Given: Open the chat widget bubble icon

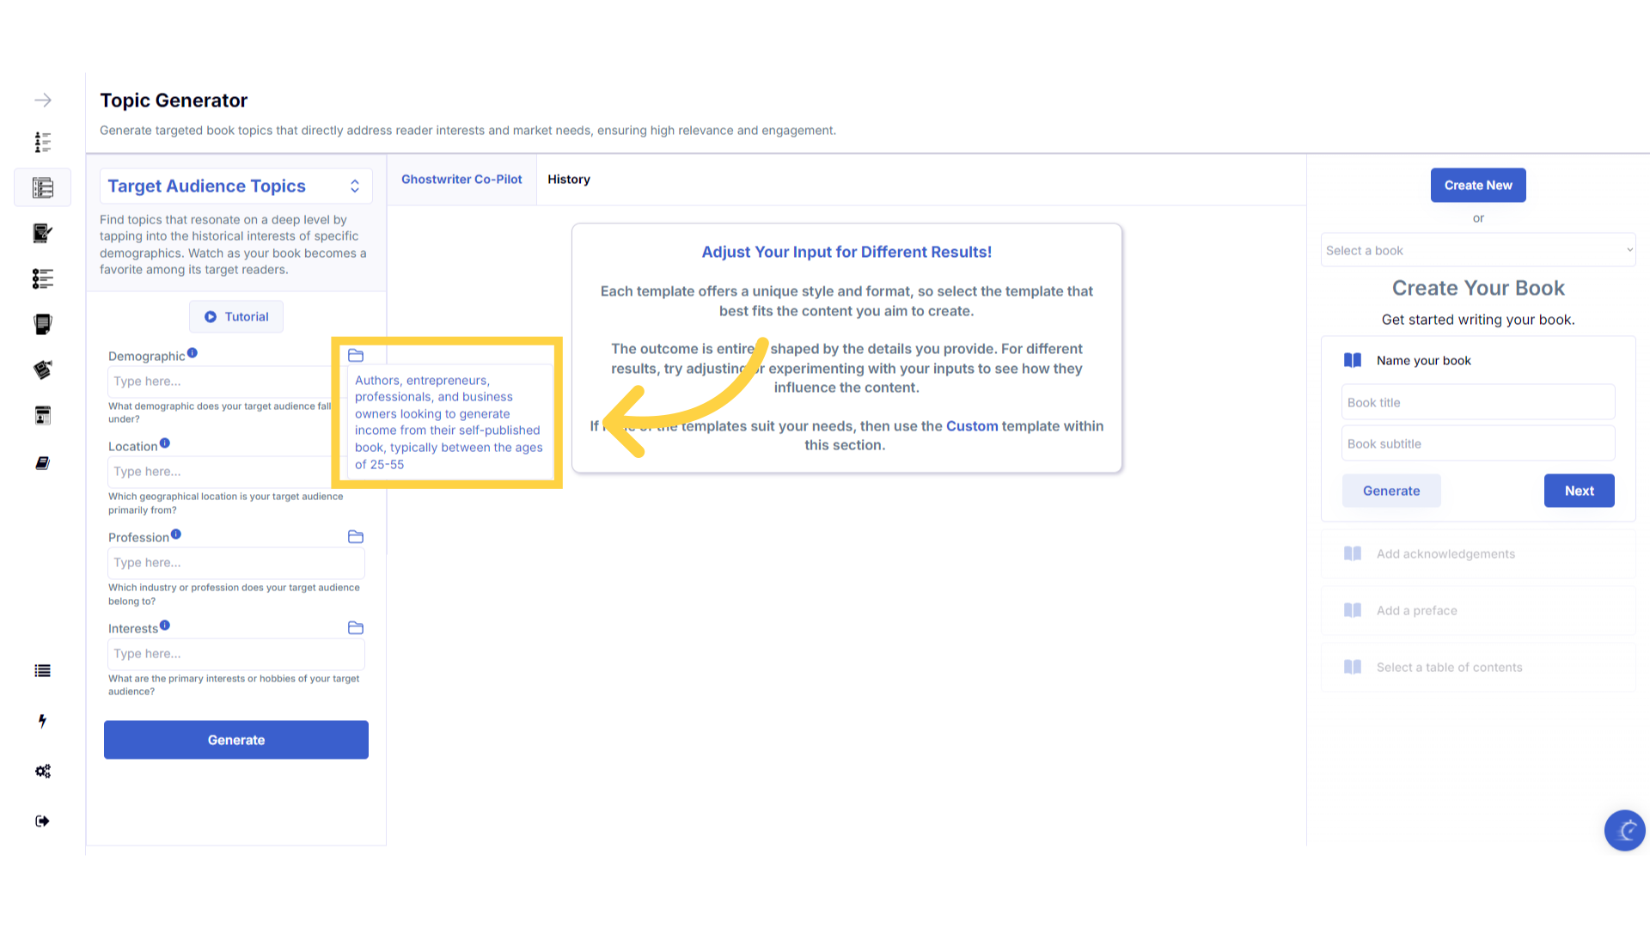Looking at the screenshot, I should (x=1624, y=830).
